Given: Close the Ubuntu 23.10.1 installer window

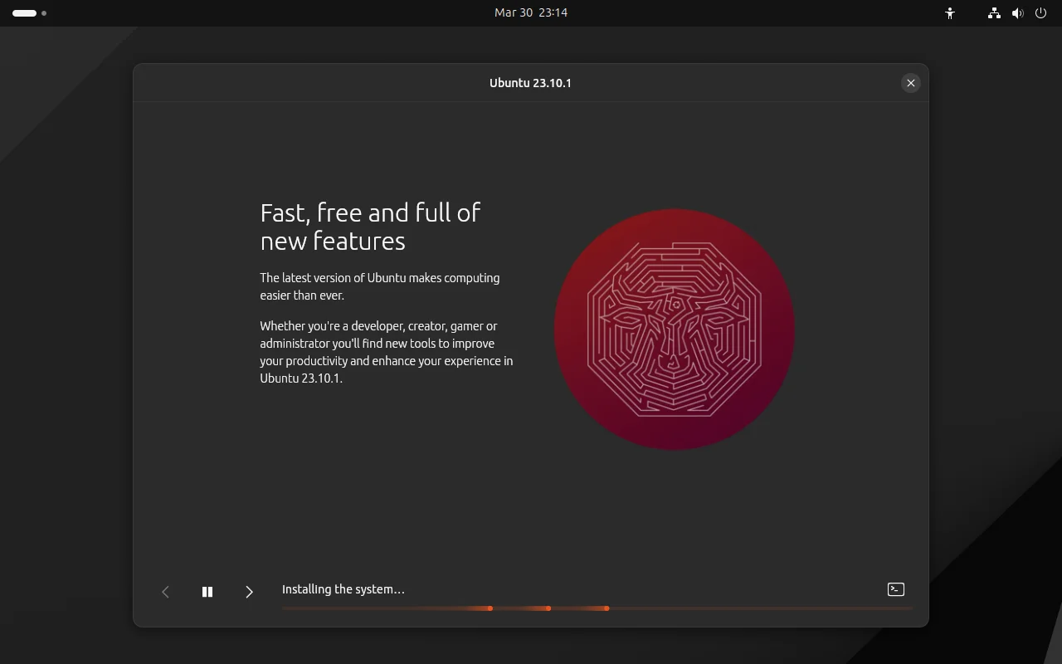Looking at the screenshot, I should [910, 83].
